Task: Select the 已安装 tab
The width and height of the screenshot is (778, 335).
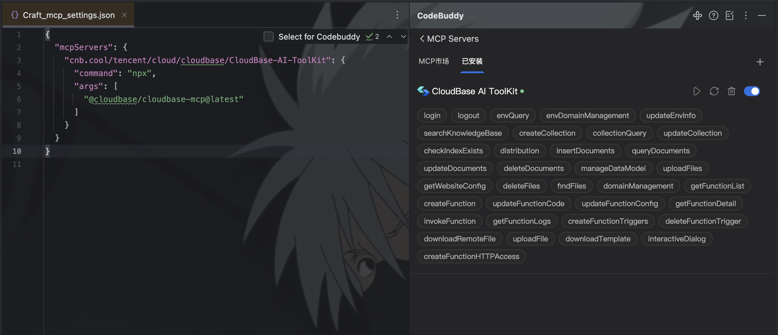Action: [472, 61]
